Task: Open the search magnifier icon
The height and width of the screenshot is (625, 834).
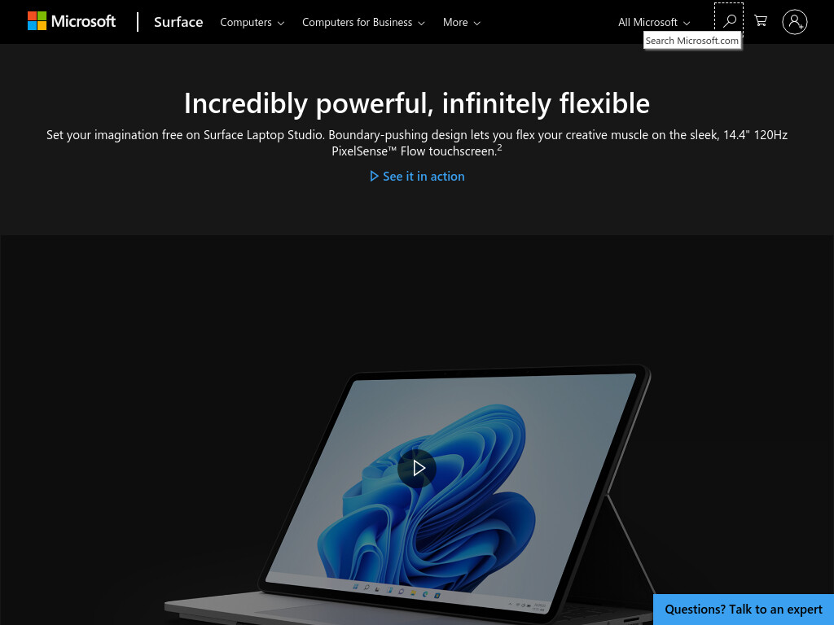Action: 730,21
